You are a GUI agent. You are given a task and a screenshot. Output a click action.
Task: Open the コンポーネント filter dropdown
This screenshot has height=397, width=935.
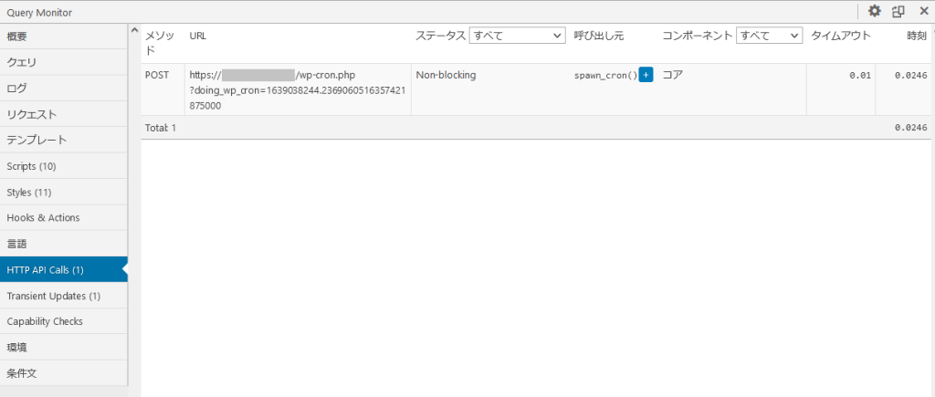point(769,36)
